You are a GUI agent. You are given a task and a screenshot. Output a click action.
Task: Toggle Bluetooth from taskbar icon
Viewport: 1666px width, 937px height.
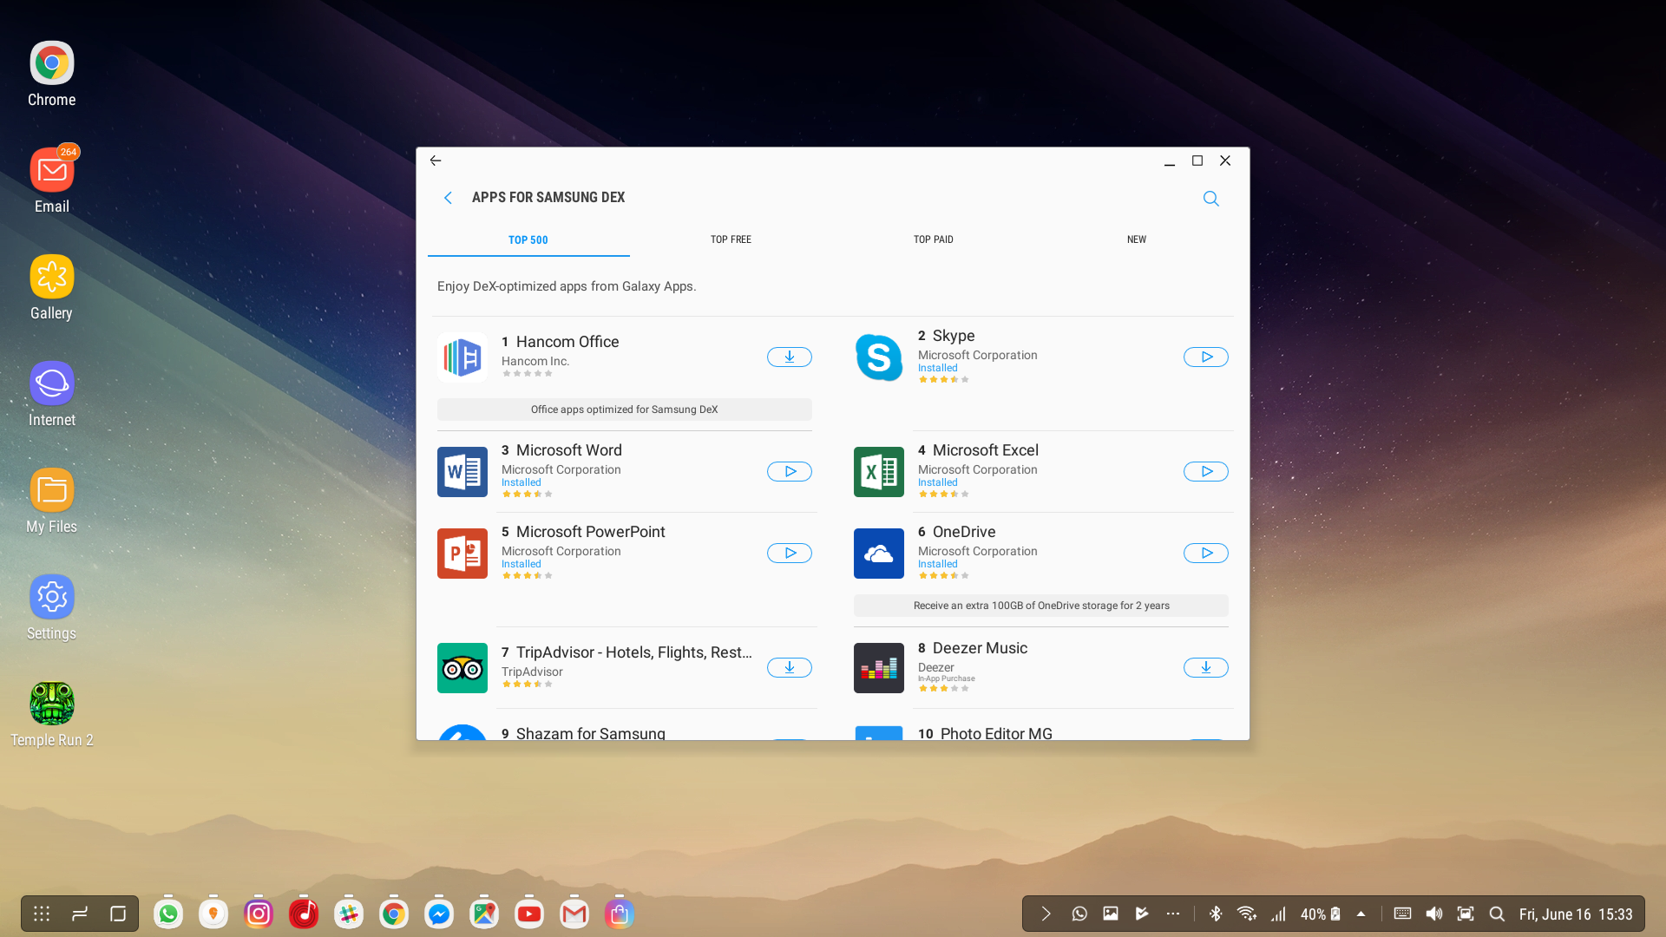pos(1216,914)
